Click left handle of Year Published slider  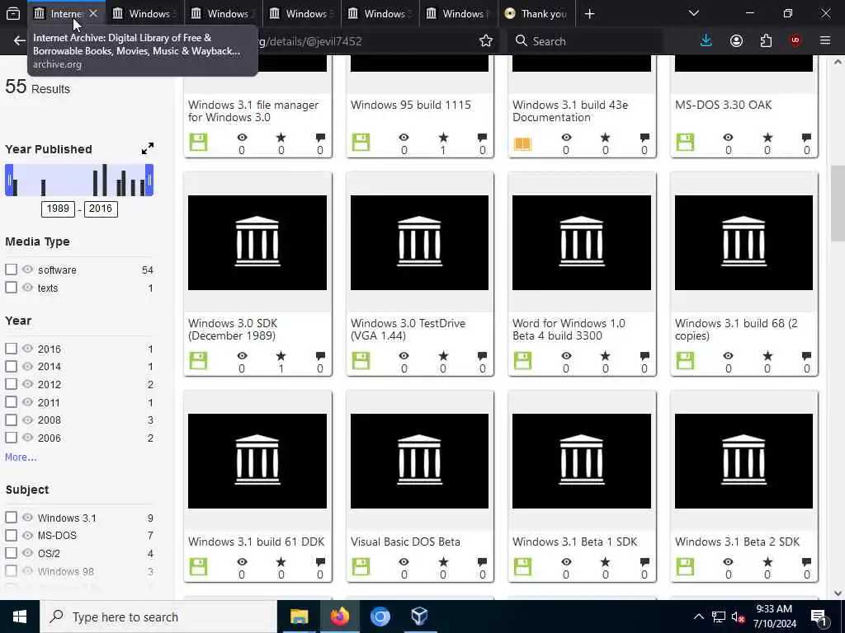click(8, 180)
